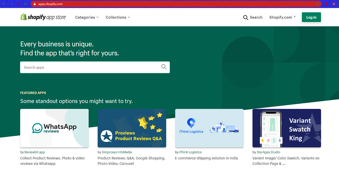Image resolution: width=339 pixels, height=175 pixels.
Task: Open the Simprosys InfoMedia developer link
Action: (117, 152)
